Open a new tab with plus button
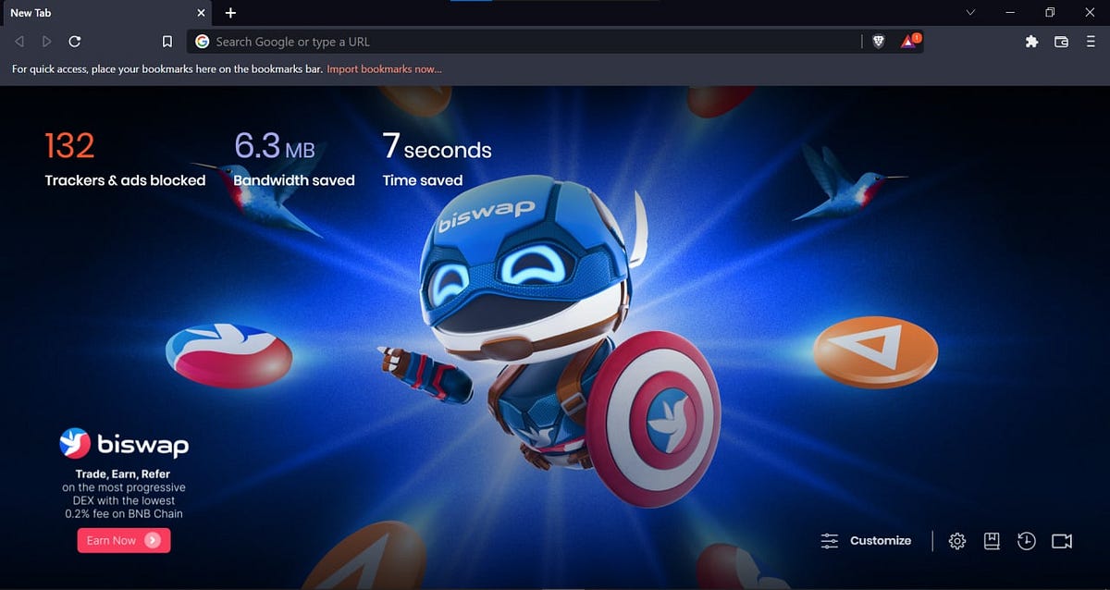This screenshot has width=1110, height=590. pos(231,13)
